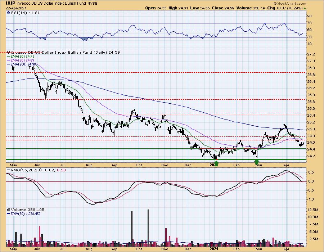Click the High 24.61 value
This screenshot has height=252, width=324.
[x=178, y=8]
